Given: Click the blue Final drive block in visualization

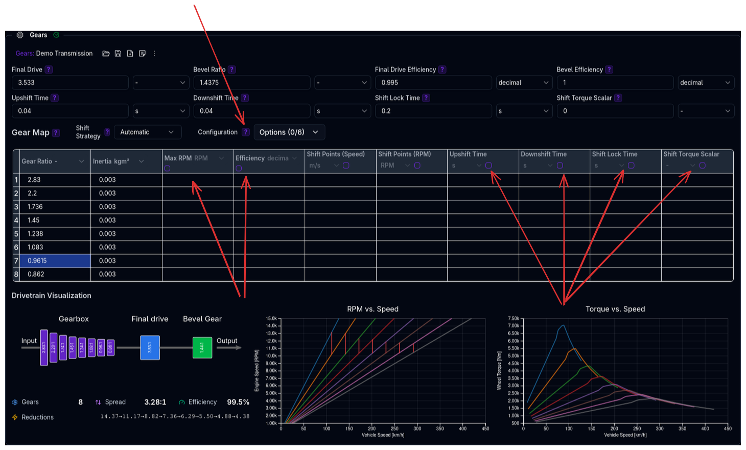Looking at the screenshot, I should click(x=150, y=348).
